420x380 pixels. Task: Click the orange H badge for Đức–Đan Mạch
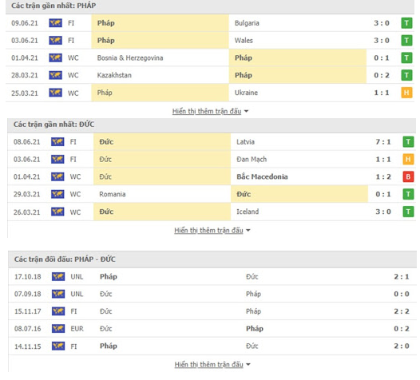click(x=408, y=160)
